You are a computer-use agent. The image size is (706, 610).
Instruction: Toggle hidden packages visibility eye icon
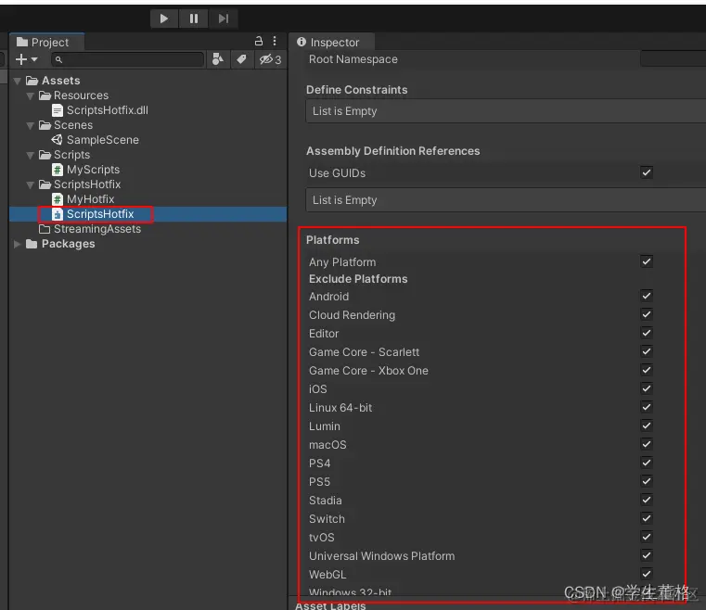click(x=270, y=59)
